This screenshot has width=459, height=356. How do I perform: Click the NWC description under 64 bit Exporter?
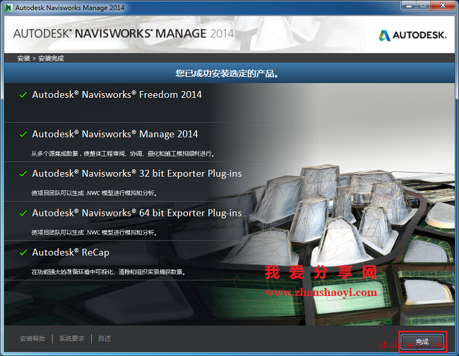point(94,233)
